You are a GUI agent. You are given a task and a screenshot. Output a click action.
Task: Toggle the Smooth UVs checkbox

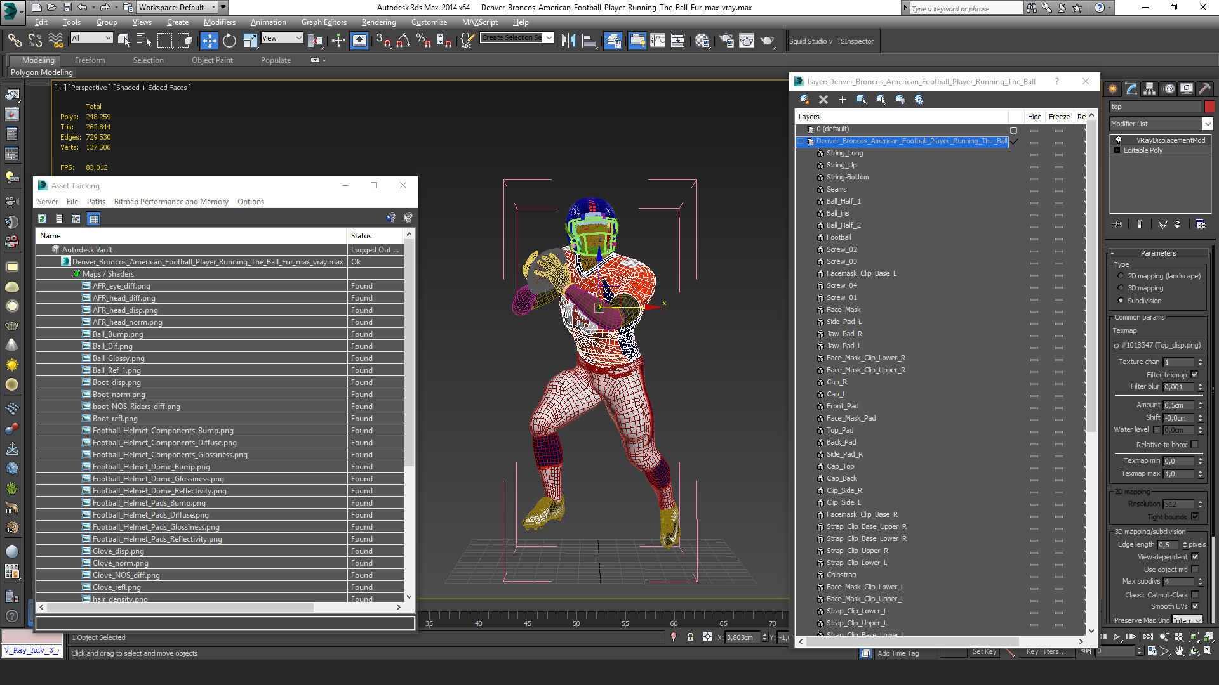(1195, 606)
